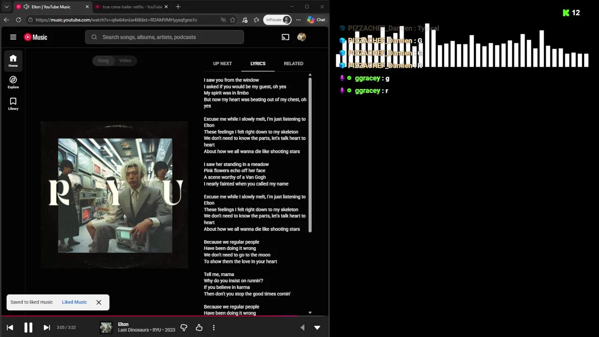Viewport: 599px width, 337px height.
Task: Open the browser tab list dropdown
Action: tap(7, 7)
